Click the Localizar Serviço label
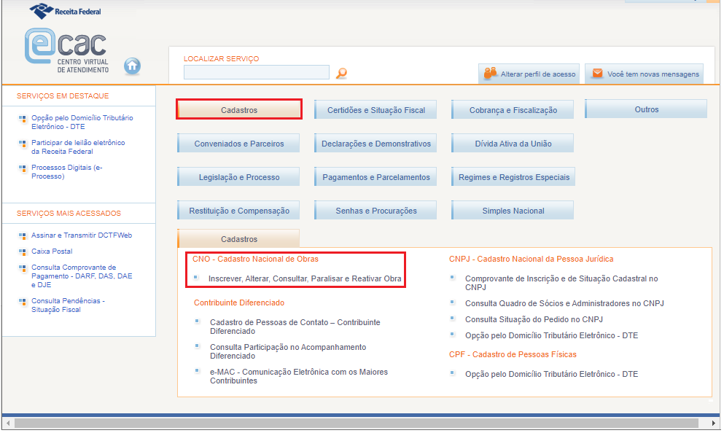The image size is (724, 433). click(x=221, y=58)
